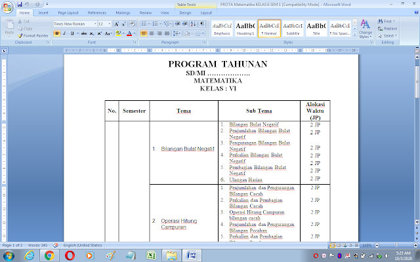
Task: Click the proofing errors icon in status bar
Action: [55, 245]
